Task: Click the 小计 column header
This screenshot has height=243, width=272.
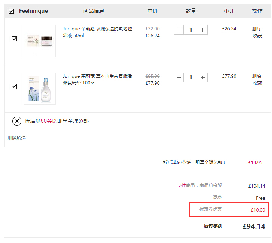Action: 229,11
